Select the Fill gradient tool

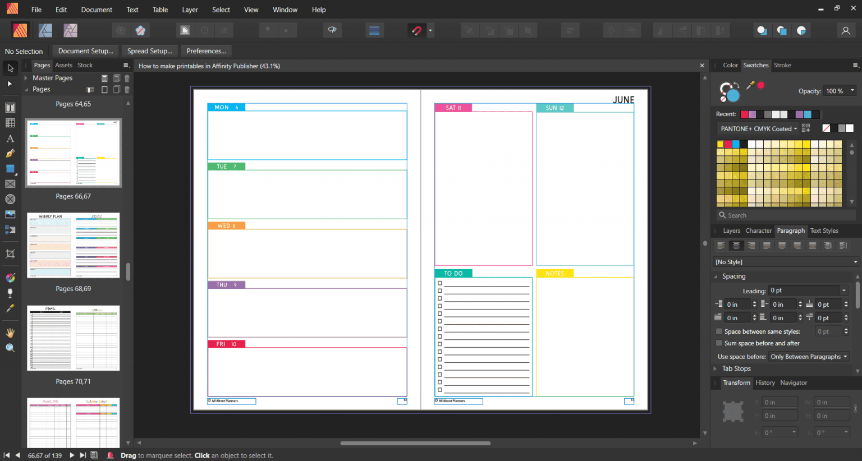pos(10,278)
